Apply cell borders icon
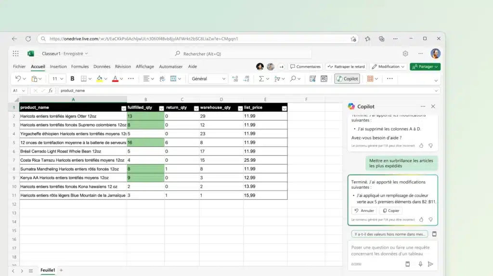Screen dimensions: 493x276 click(84, 79)
